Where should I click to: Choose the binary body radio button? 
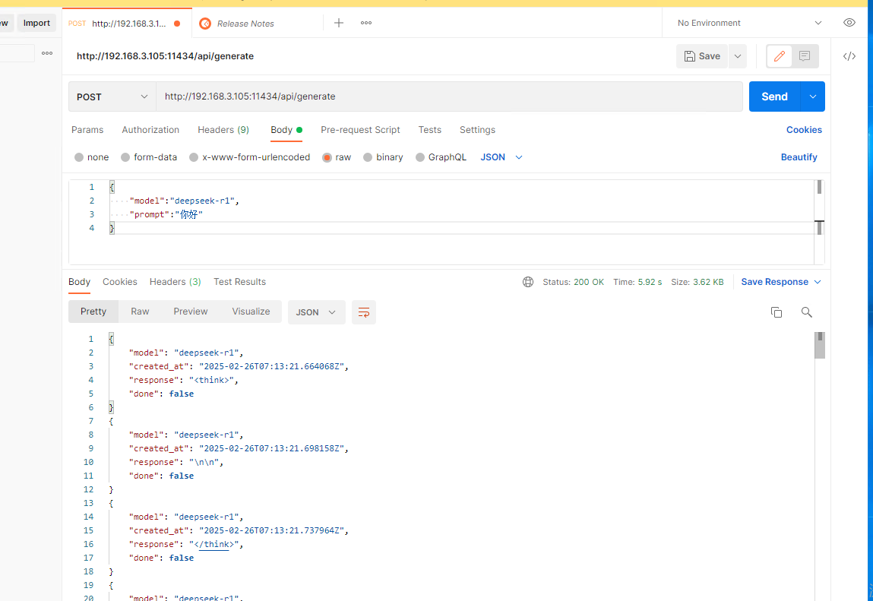[368, 157]
